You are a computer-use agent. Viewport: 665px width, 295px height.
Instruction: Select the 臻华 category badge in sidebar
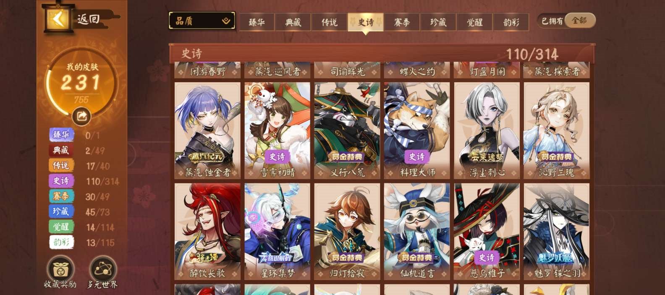(x=61, y=135)
